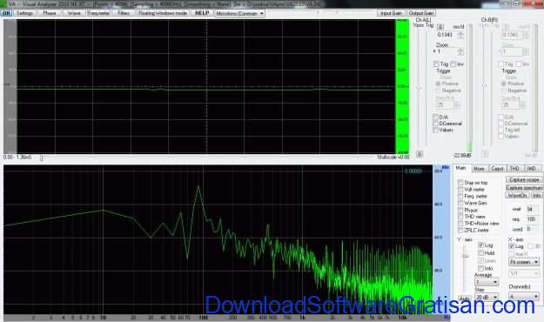Open the Phase toolbar button
The width and height of the screenshot is (544, 322).
50,13
